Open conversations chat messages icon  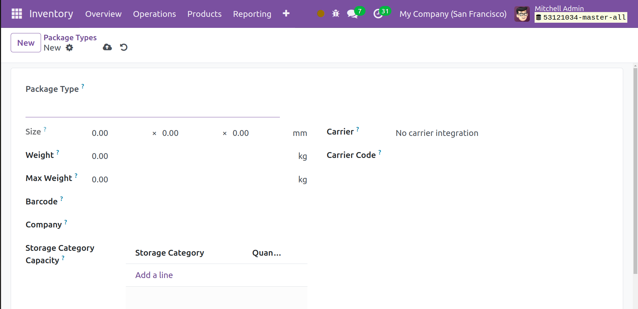pyautogui.click(x=352, y=14)
